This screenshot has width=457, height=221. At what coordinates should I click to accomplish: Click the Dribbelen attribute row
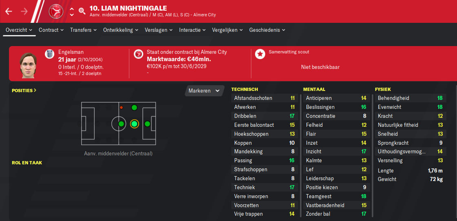point(265,116)
